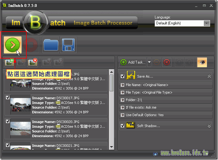
Task: Click option icon beside Use Default Options
Action: point(122,115)
